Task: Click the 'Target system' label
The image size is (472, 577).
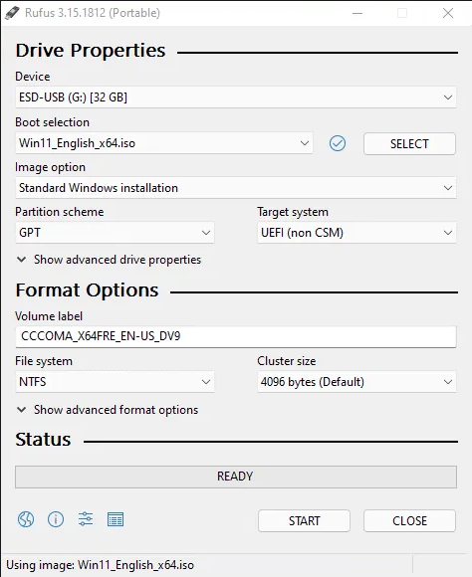Action: coord(293,212)
